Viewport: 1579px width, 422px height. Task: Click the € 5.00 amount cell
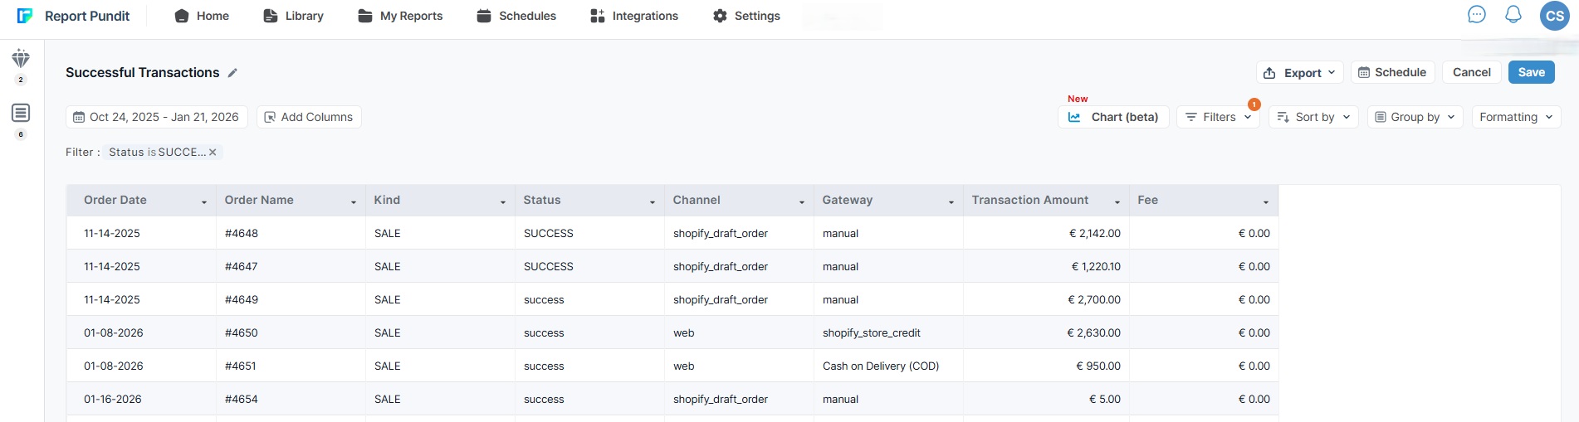[x=1046, y=399]
